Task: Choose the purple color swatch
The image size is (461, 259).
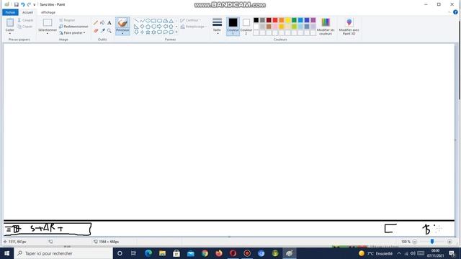Action: pos(313,20)
